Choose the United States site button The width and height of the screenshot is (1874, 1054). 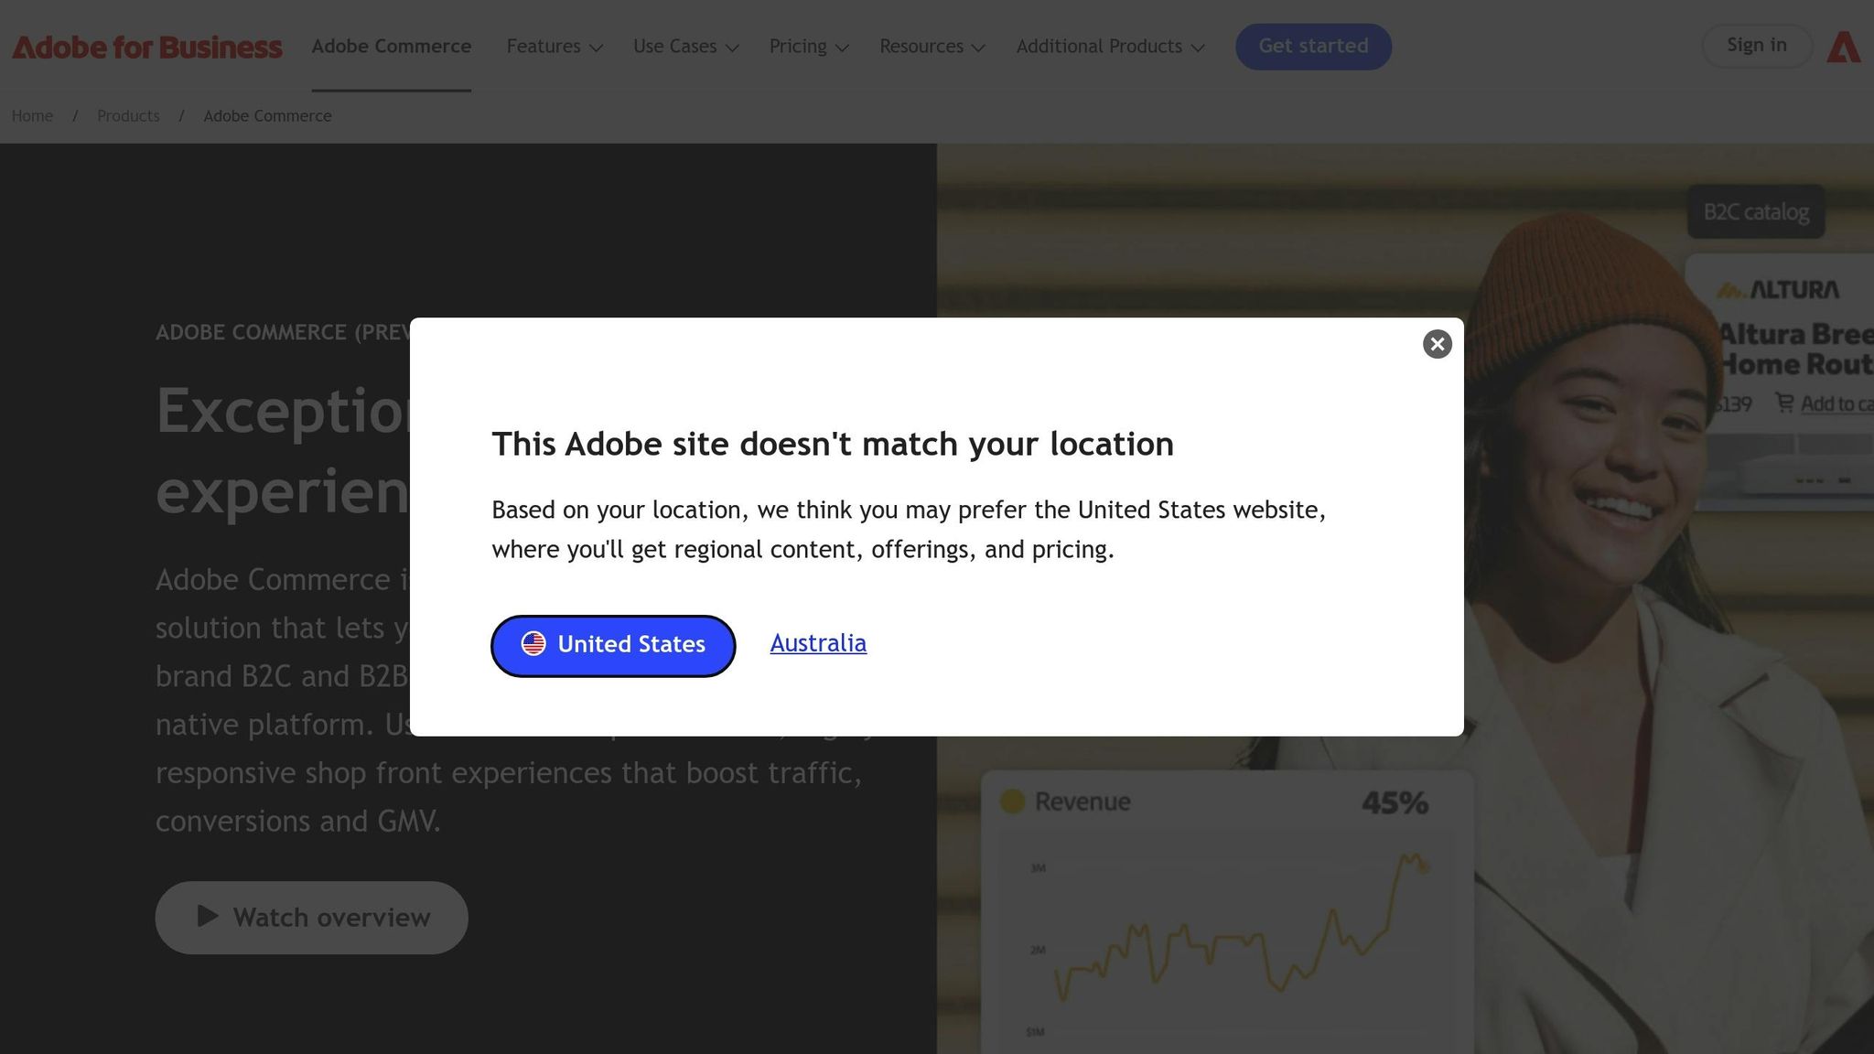[x=613, y=646]
